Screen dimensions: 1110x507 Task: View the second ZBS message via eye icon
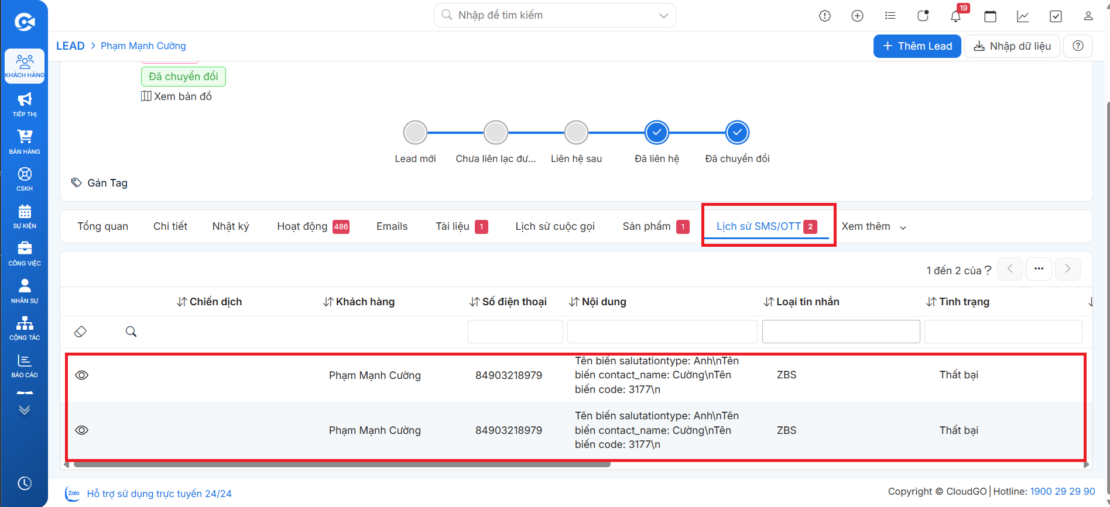pos(82,430)
